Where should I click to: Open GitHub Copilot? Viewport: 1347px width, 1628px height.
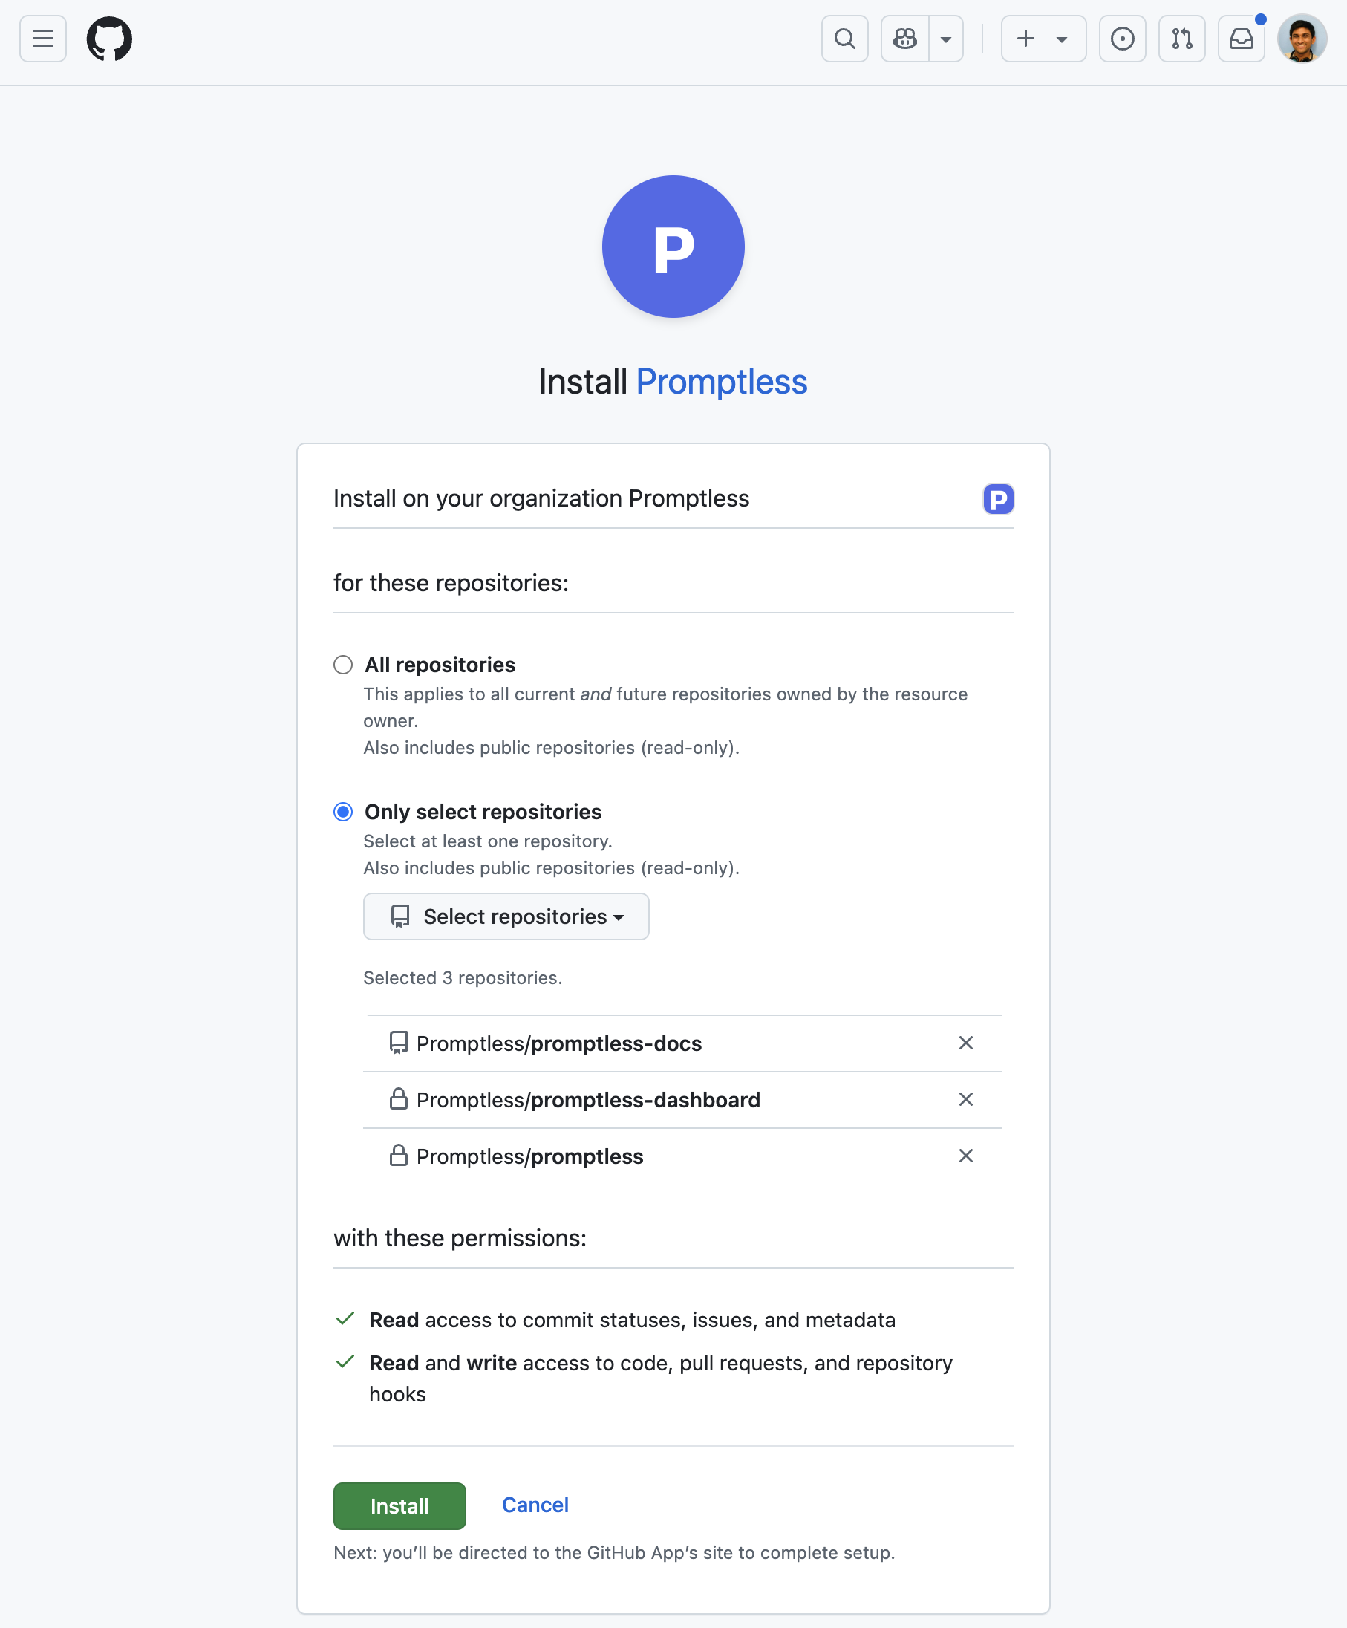click(904, 39)
